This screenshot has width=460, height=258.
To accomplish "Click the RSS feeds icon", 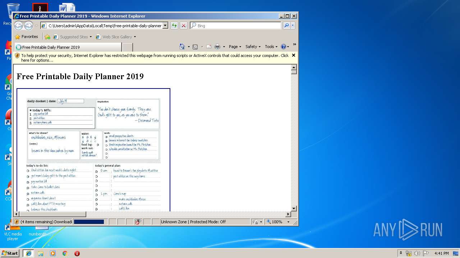I will [195, 47].
